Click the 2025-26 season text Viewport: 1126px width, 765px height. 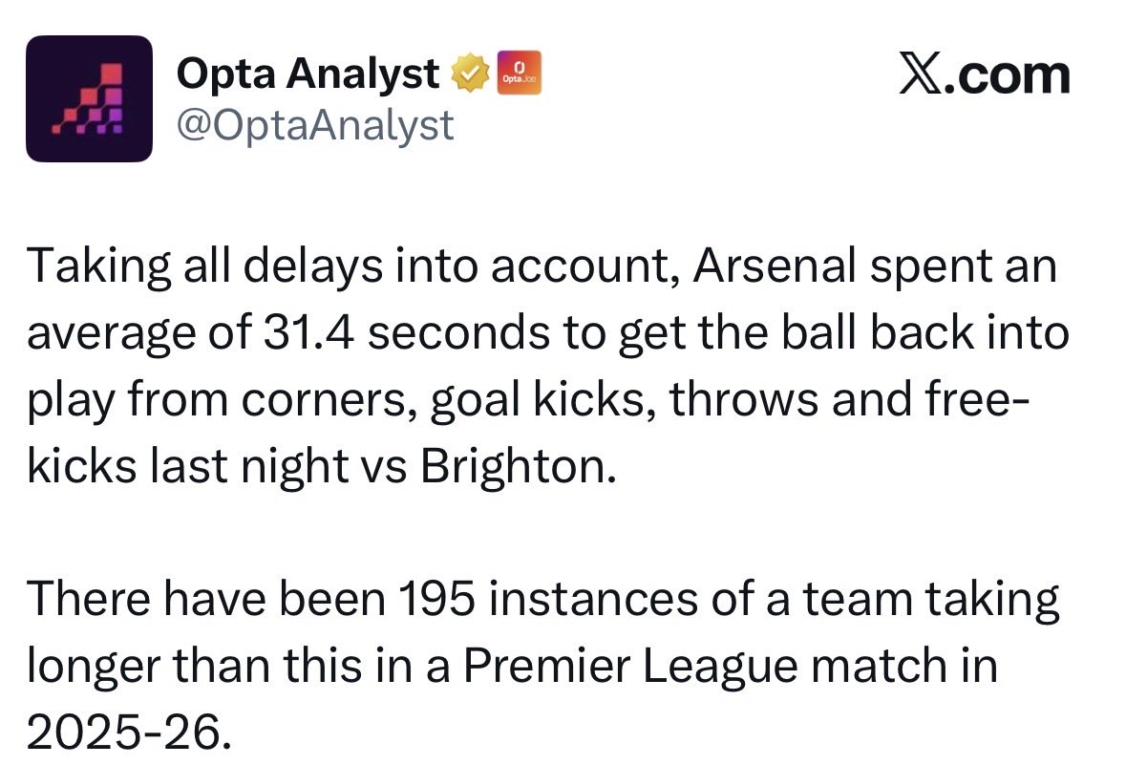pyautogui.click(x=129, y=732)
